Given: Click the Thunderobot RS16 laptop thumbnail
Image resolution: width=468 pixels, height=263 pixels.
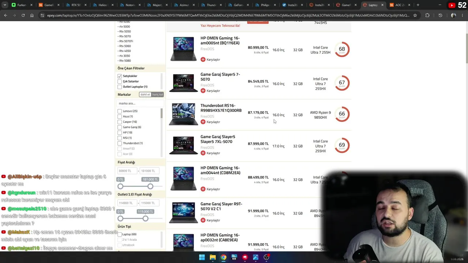Looking at the screenshot, I should click(x=183, y=114).
